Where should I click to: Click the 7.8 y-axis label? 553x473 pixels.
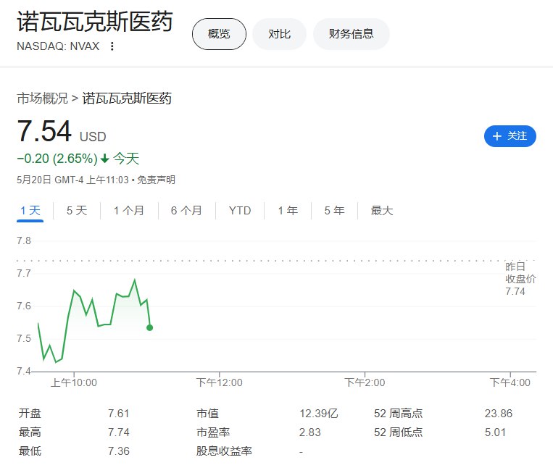pyautogui.click(x=24, y=240)
